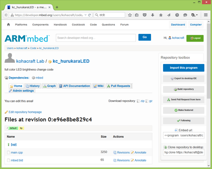
Task: Click Send Pull Request from here
Action: pos(184,100)
